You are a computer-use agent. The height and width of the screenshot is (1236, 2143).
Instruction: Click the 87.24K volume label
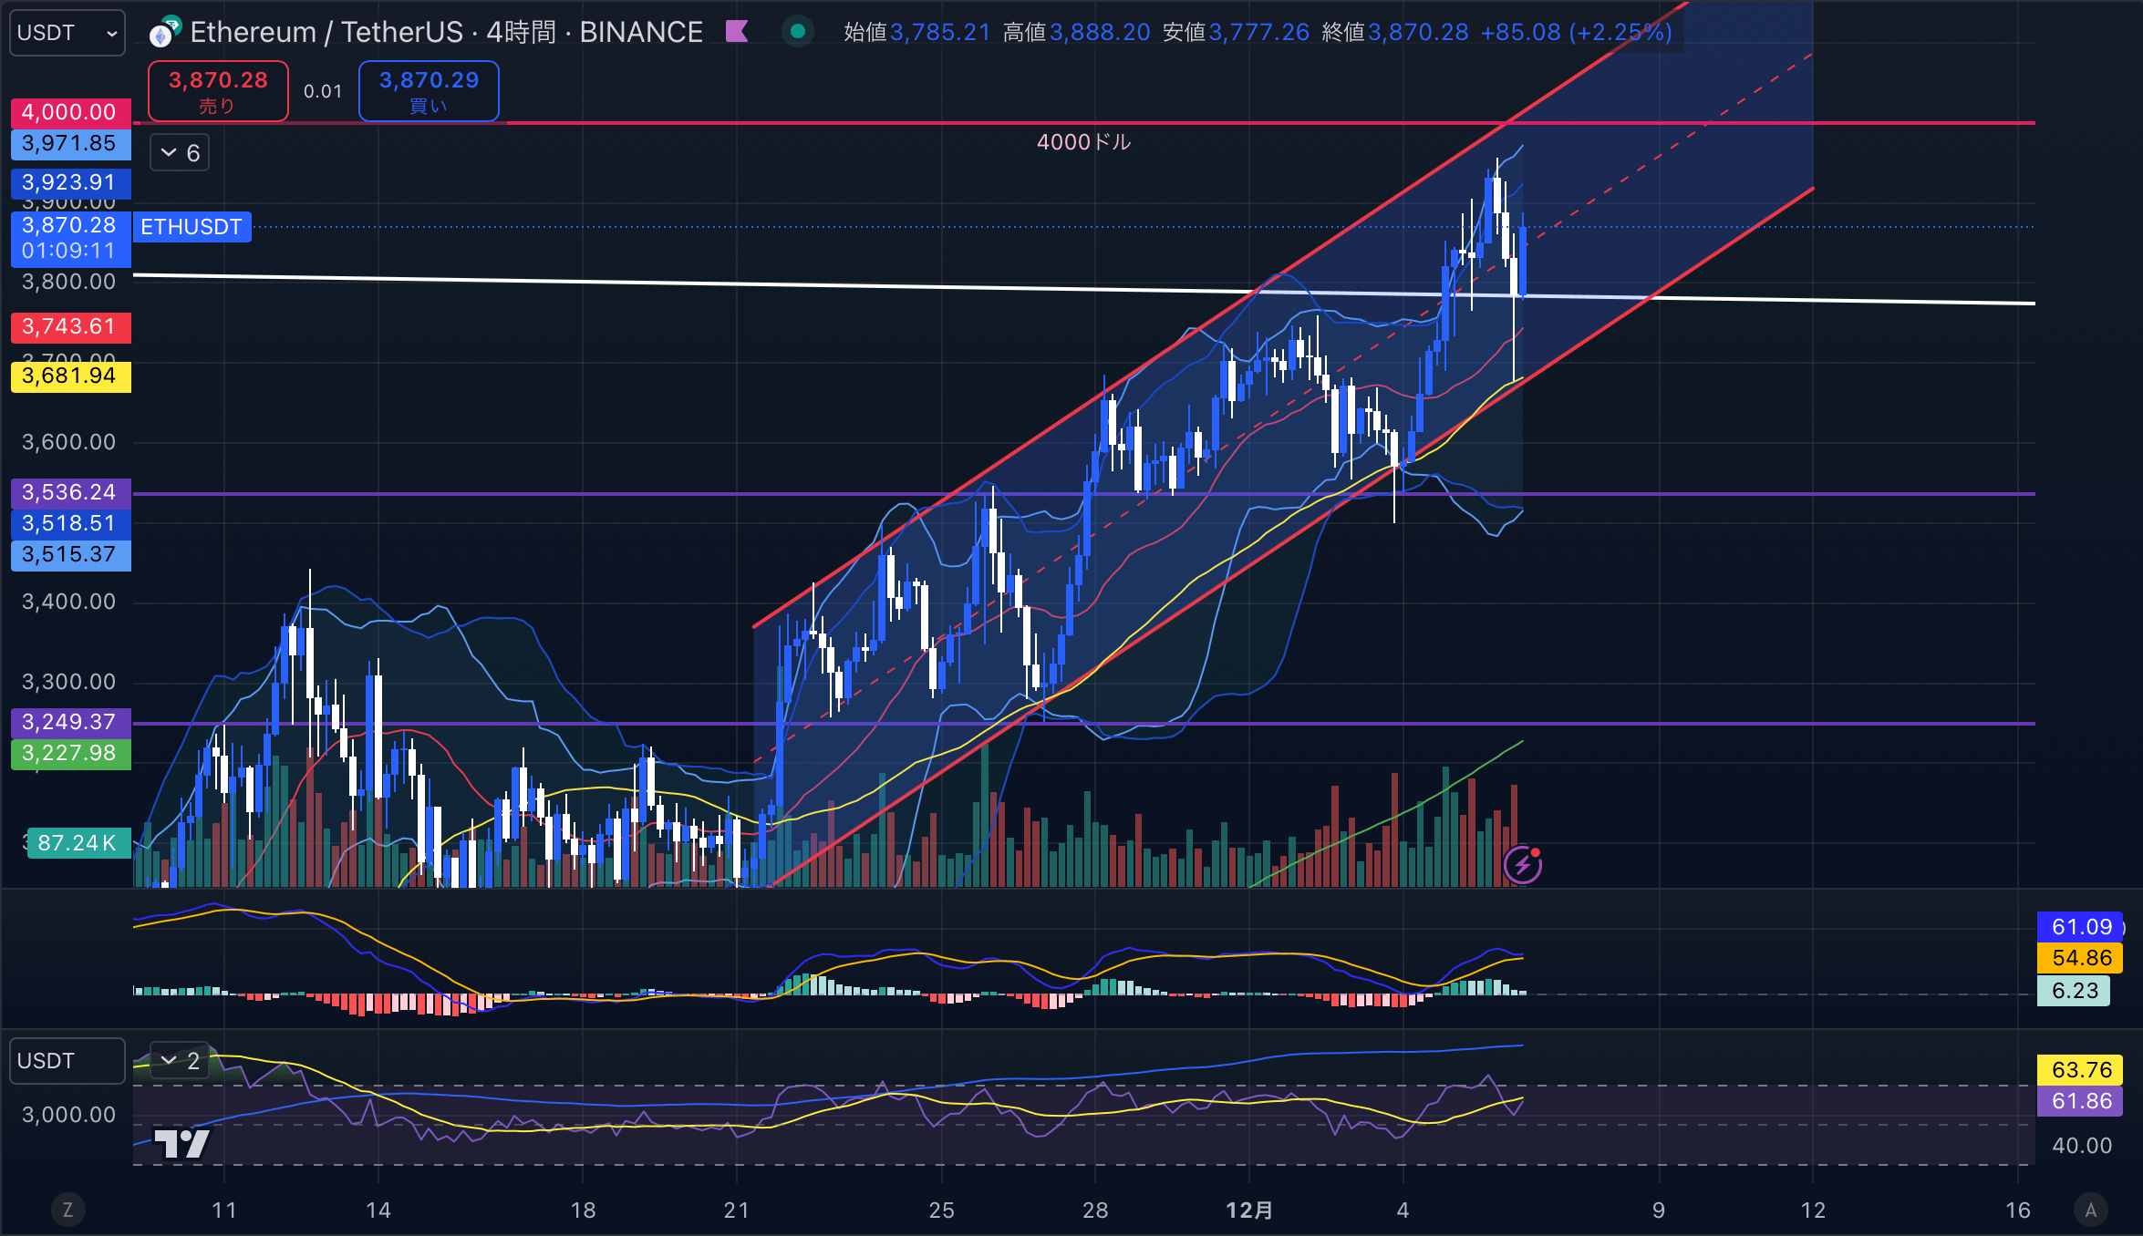(78, 843)
